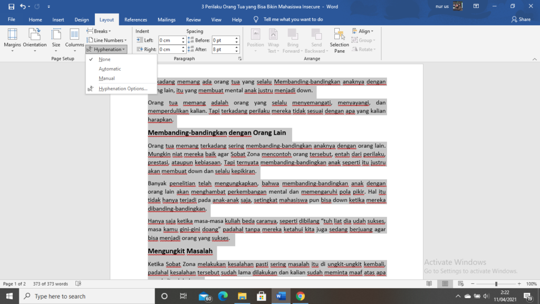
Task: Open the Margins tool
Action: [x=12, y=40]
